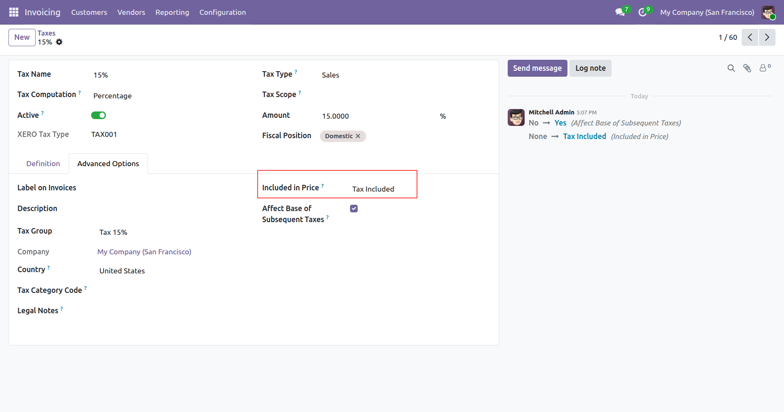Screen dimensions: 784x412
Task: Switch to the Definition tab
Action: [x=43, y=164]
